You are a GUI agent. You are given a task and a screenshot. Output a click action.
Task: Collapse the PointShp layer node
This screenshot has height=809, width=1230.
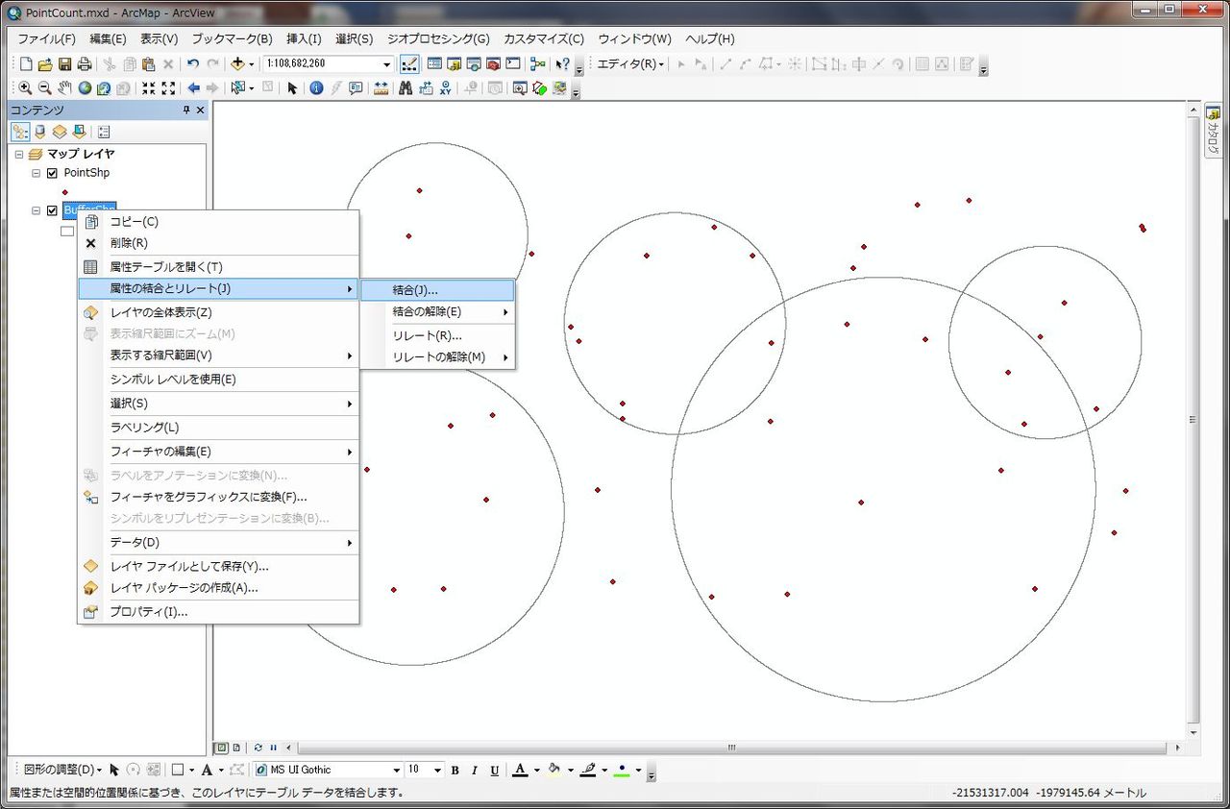tap(37, 173)
